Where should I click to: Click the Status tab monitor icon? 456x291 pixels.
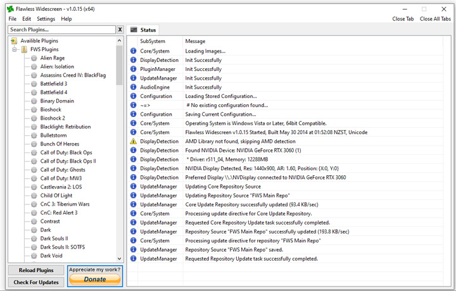134,30
